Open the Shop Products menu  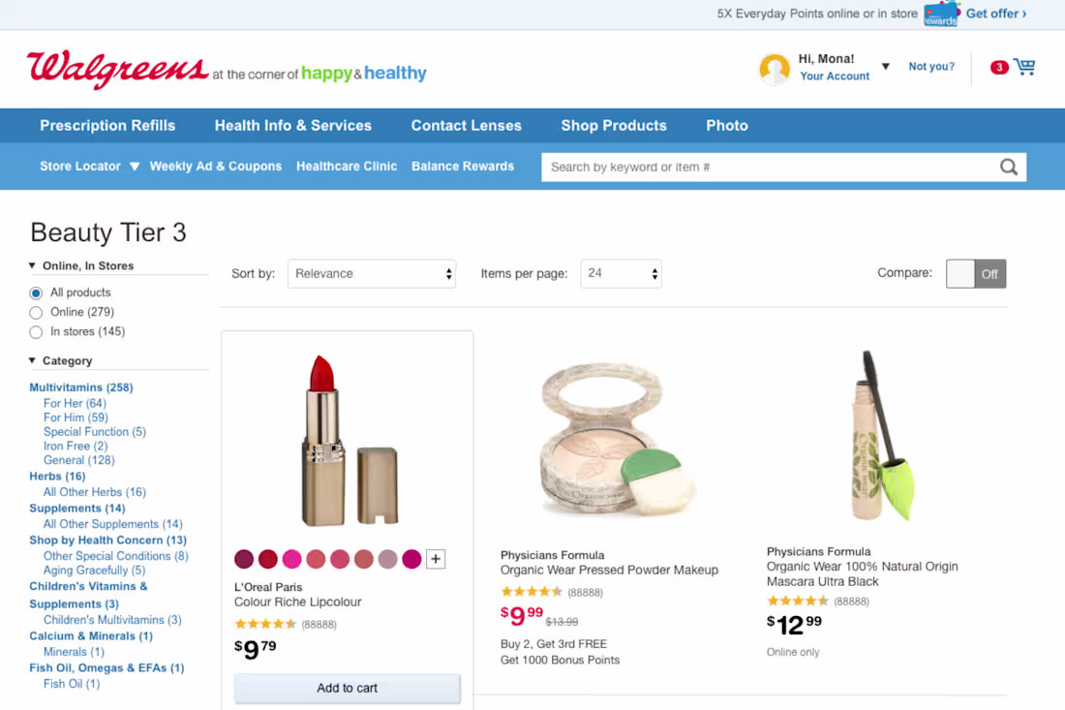click(614, 125)
